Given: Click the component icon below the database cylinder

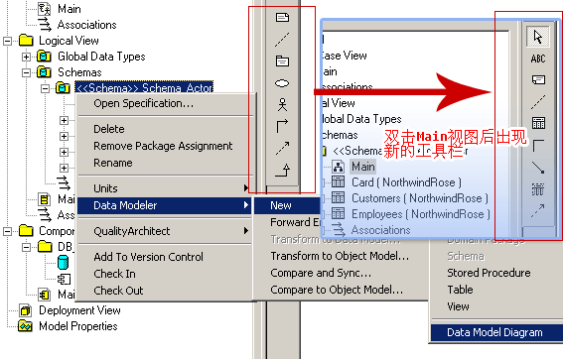Looking at the screenshot, I should point(65,279).
